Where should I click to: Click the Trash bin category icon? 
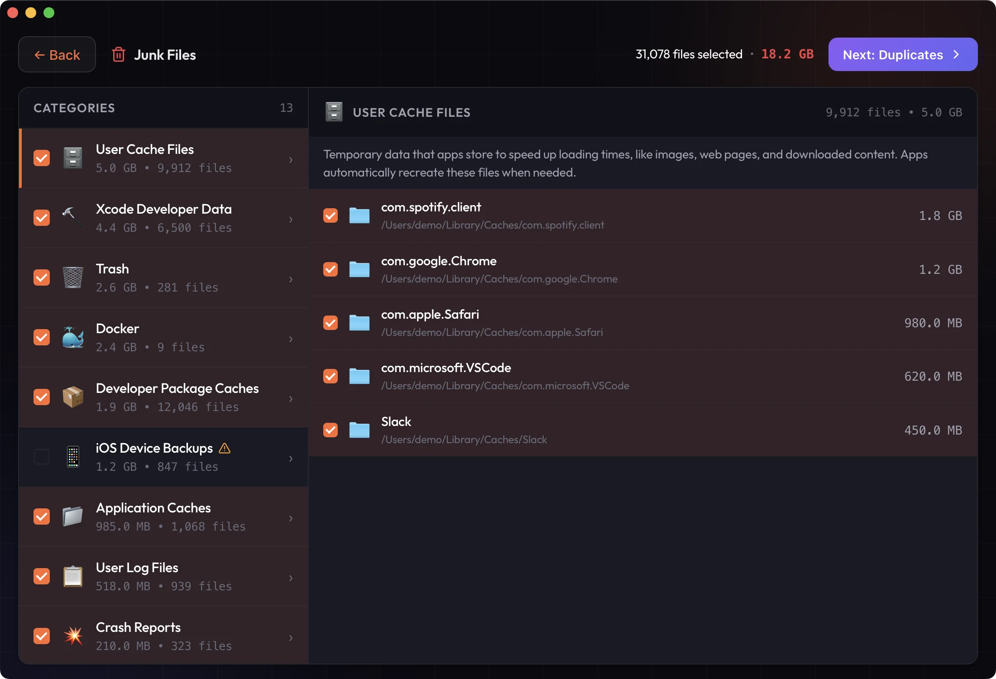(72, 277)
